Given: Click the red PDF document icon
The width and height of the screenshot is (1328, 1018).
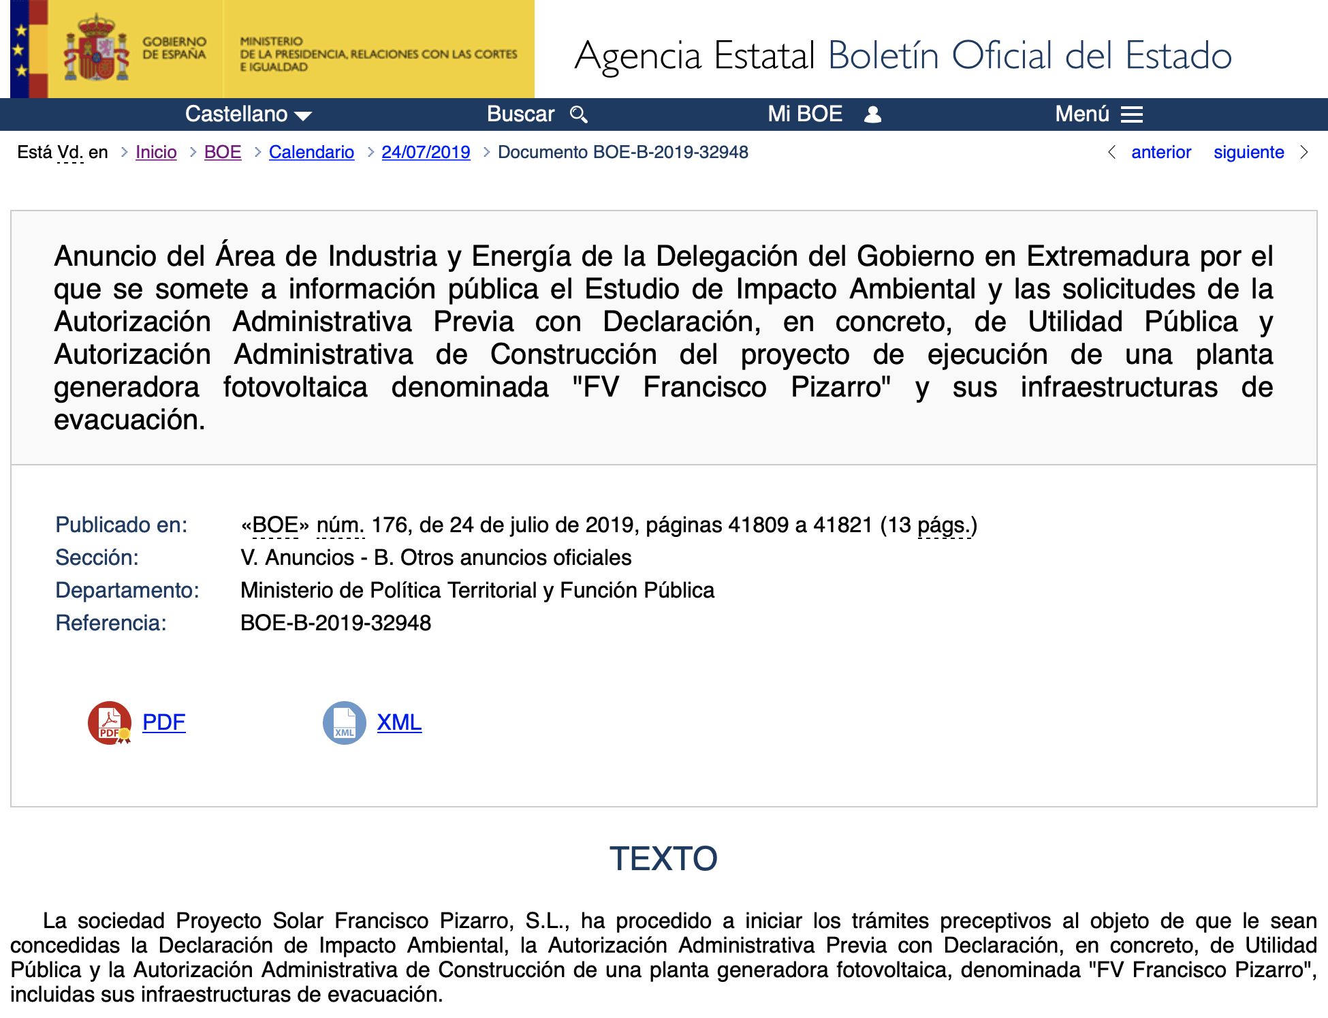Looking at the screenshot, I should pos(110,723).
